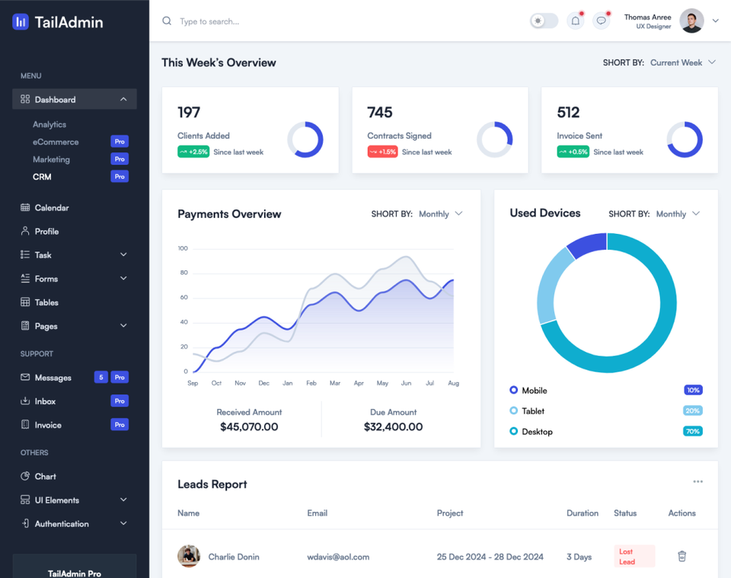This screenshot has width=731, height=578.
Task: Expand the Task menu chevron
Action: [x=123, y=254]
